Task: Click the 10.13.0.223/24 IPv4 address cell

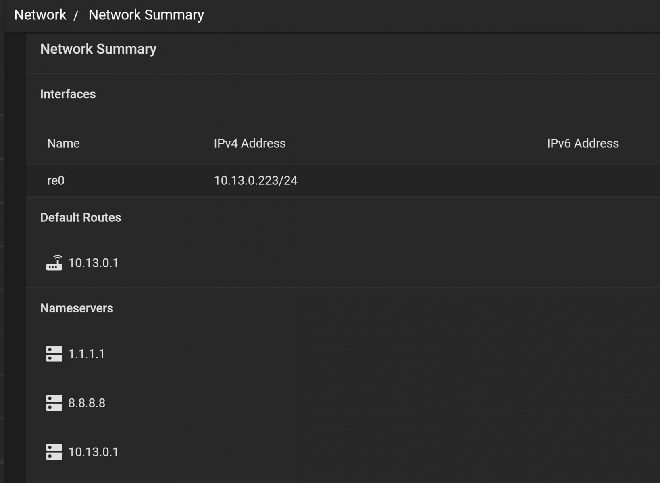Action: [256, 180]
